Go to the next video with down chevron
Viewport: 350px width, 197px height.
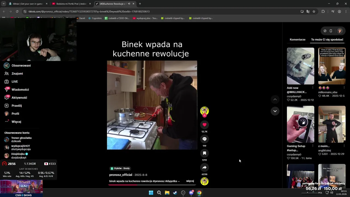(x=275, y=111)
